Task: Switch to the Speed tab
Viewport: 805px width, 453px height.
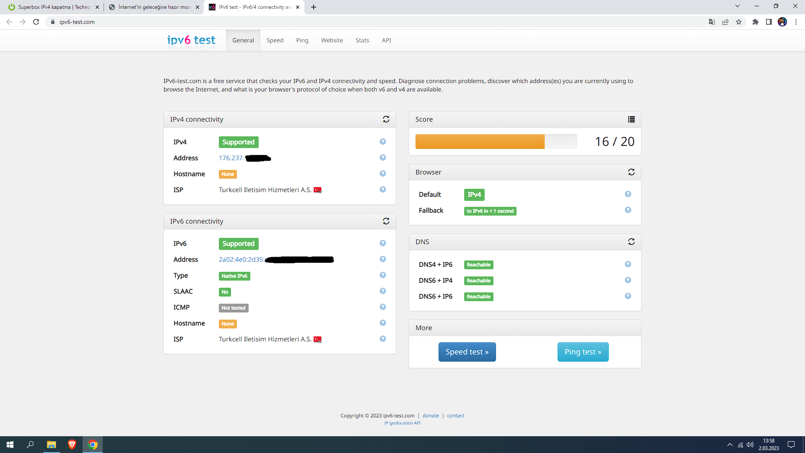Action: (275, 40)
